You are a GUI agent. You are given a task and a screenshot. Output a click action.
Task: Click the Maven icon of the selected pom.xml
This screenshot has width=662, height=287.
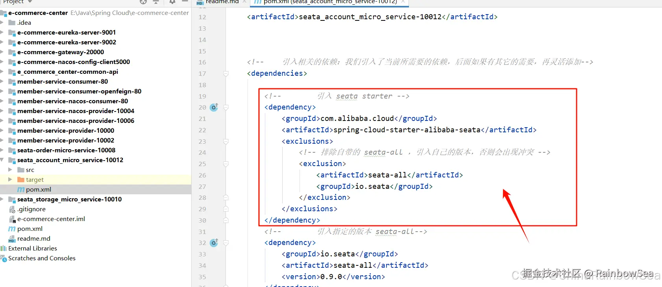click(21, 190)
